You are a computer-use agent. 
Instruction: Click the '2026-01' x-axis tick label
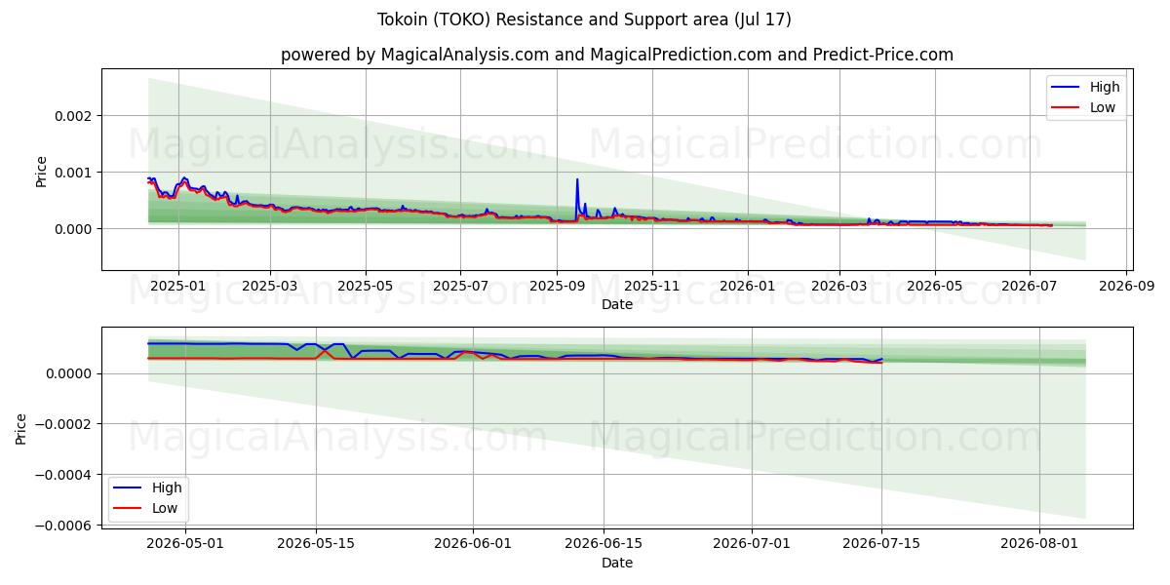(x=748, y=287)
